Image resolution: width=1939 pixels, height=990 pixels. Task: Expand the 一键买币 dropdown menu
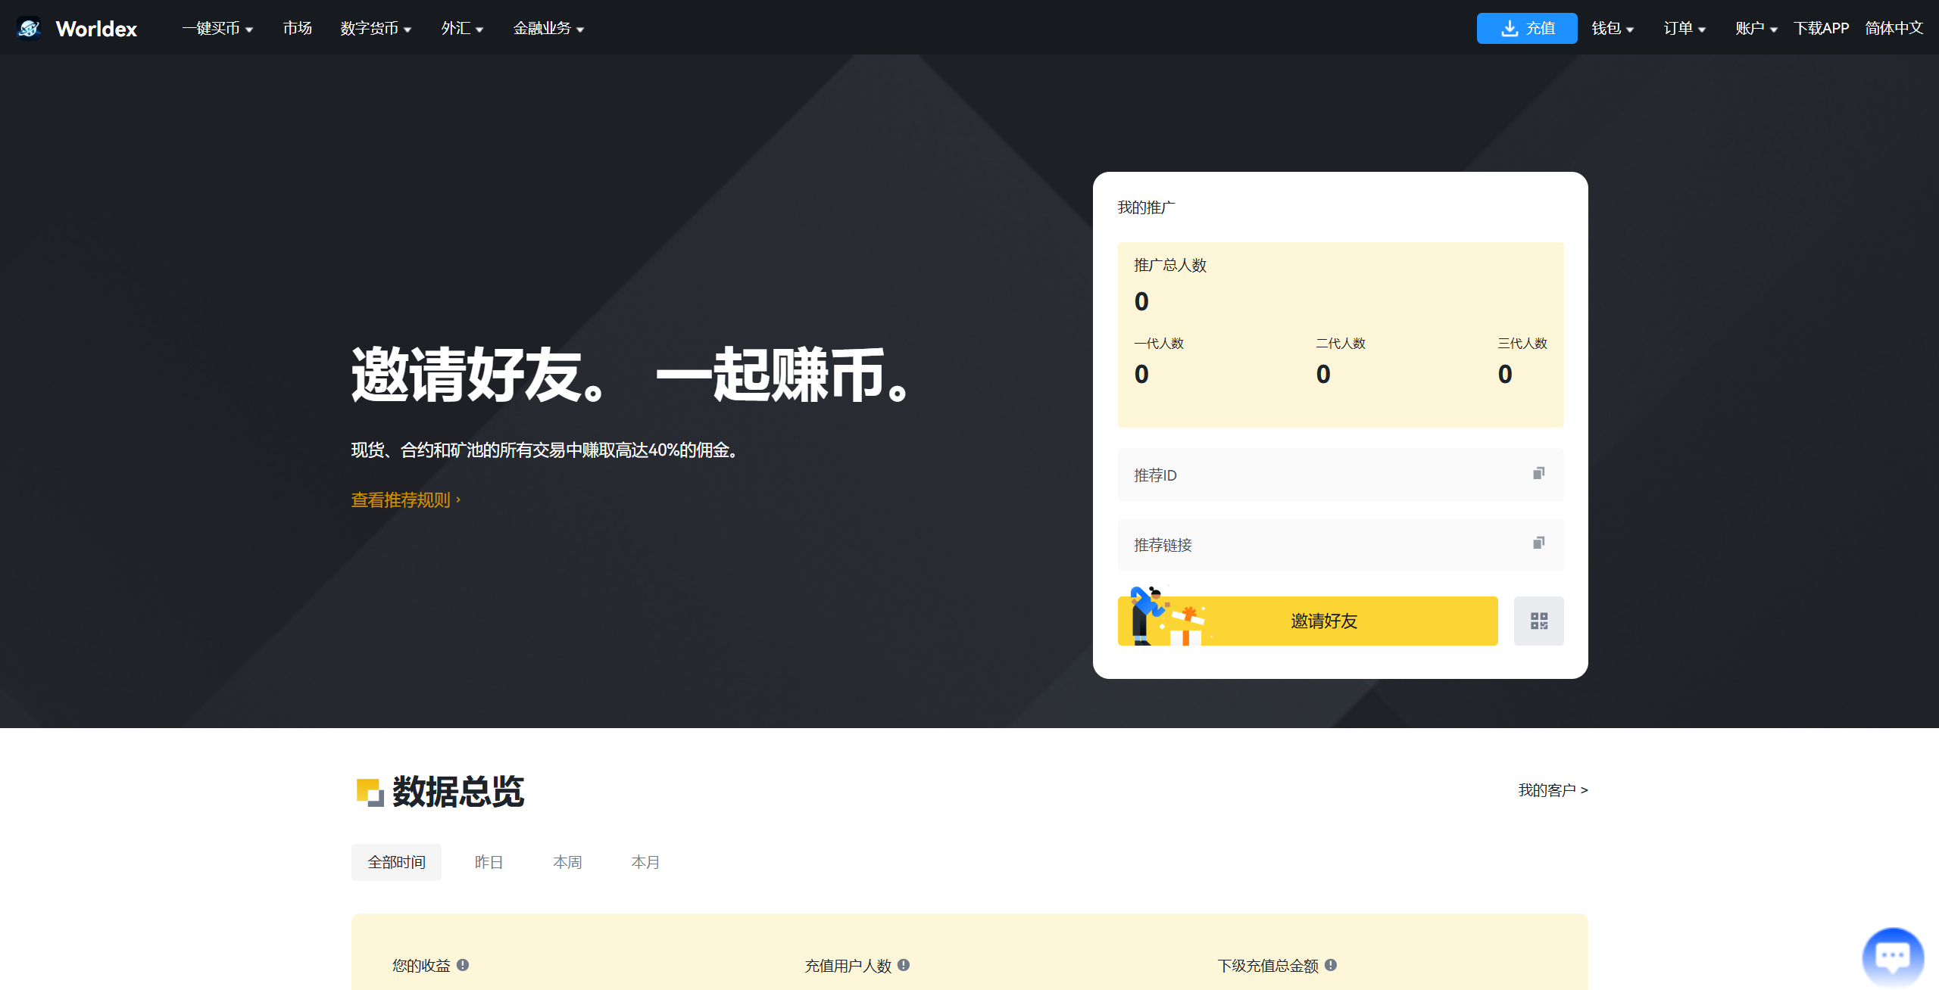click(x=217, y=29)
